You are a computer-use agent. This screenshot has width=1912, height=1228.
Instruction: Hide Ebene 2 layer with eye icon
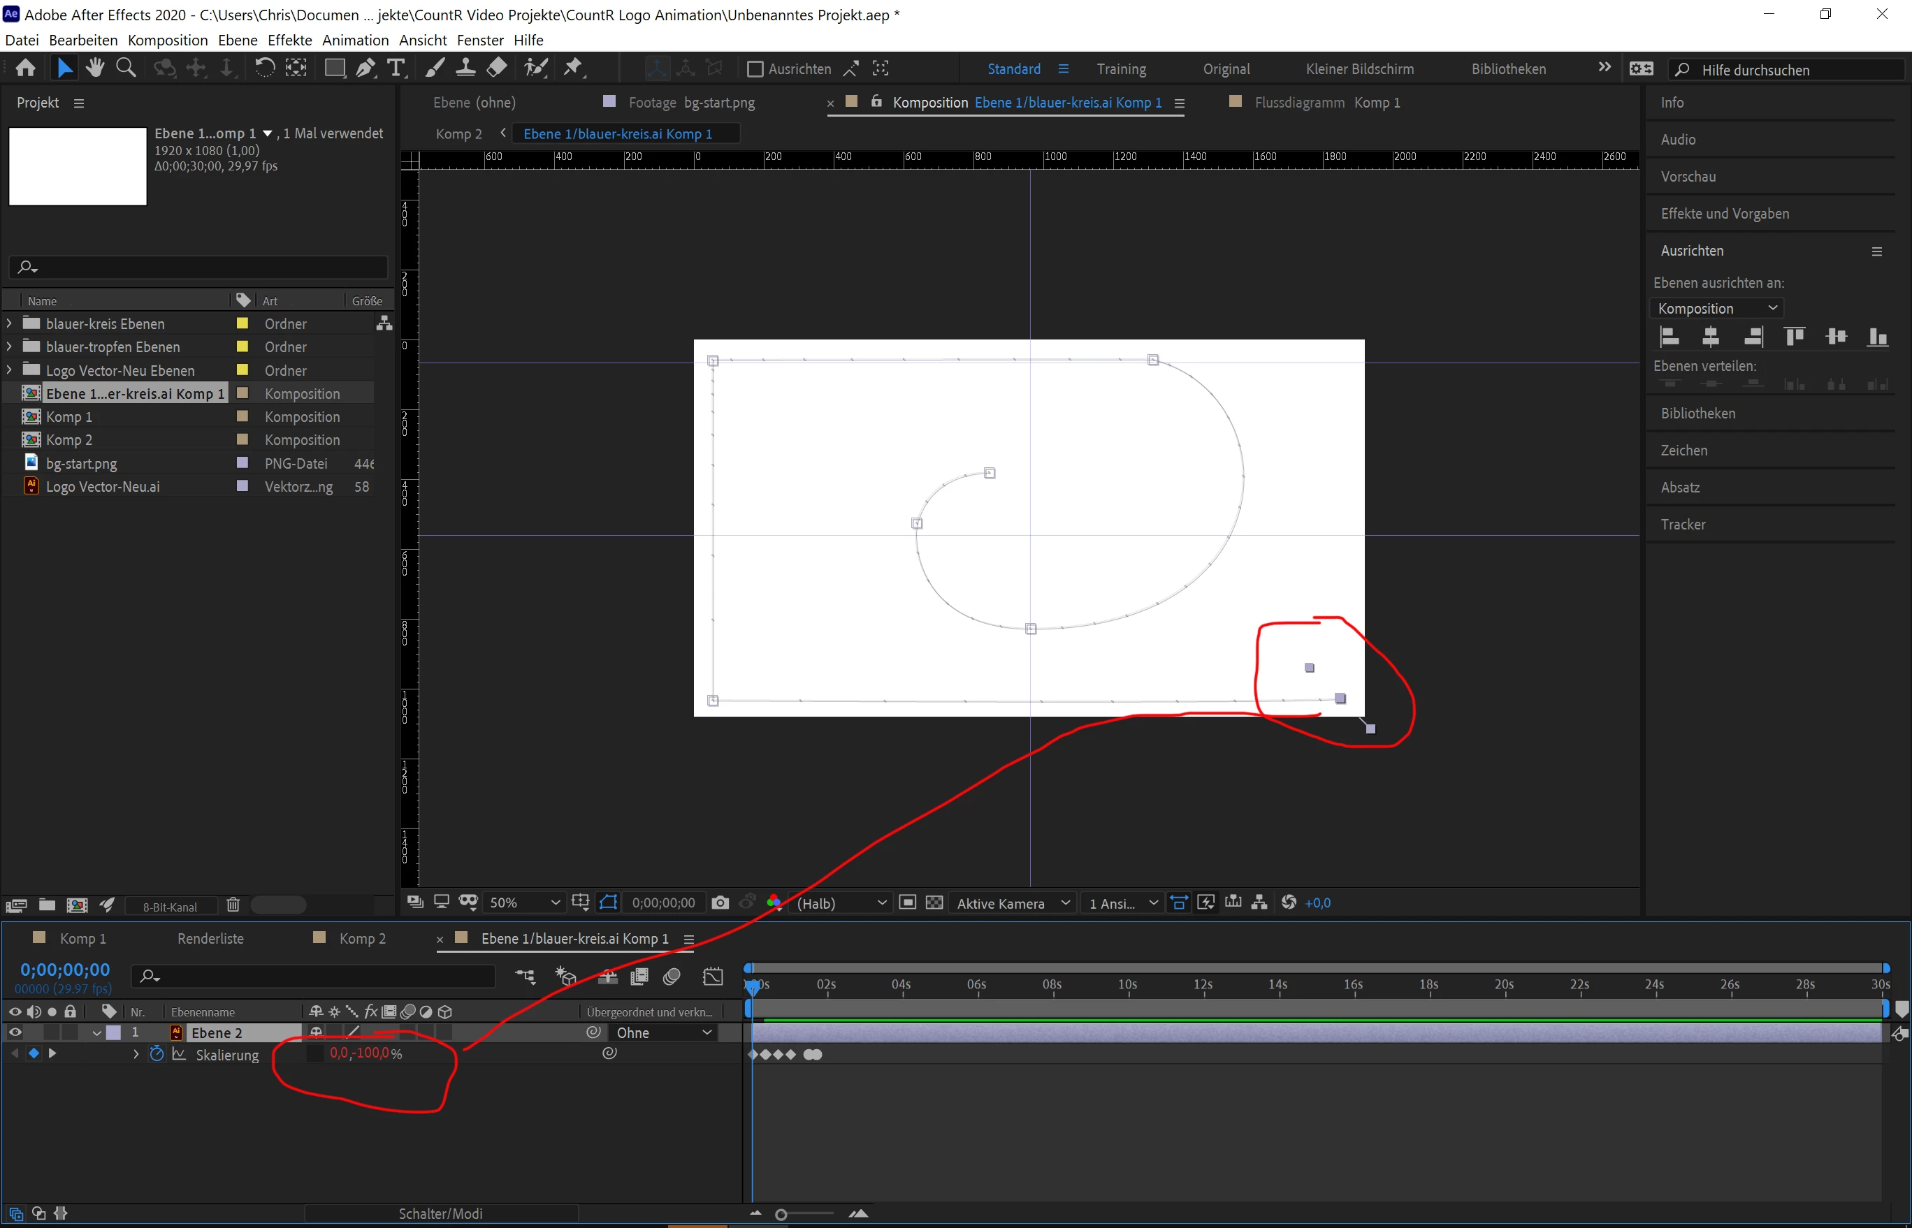15,1032
